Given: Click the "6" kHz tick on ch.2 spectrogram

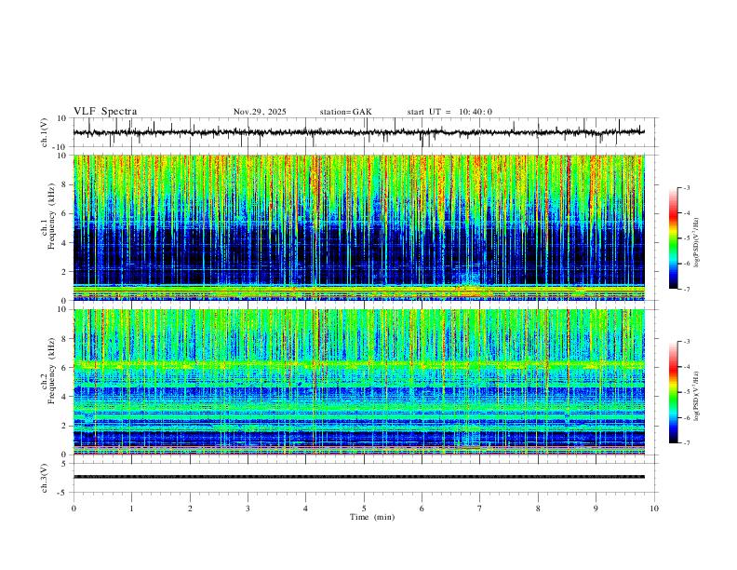Looking at the screenshot, I should click(x=64, y=367).
